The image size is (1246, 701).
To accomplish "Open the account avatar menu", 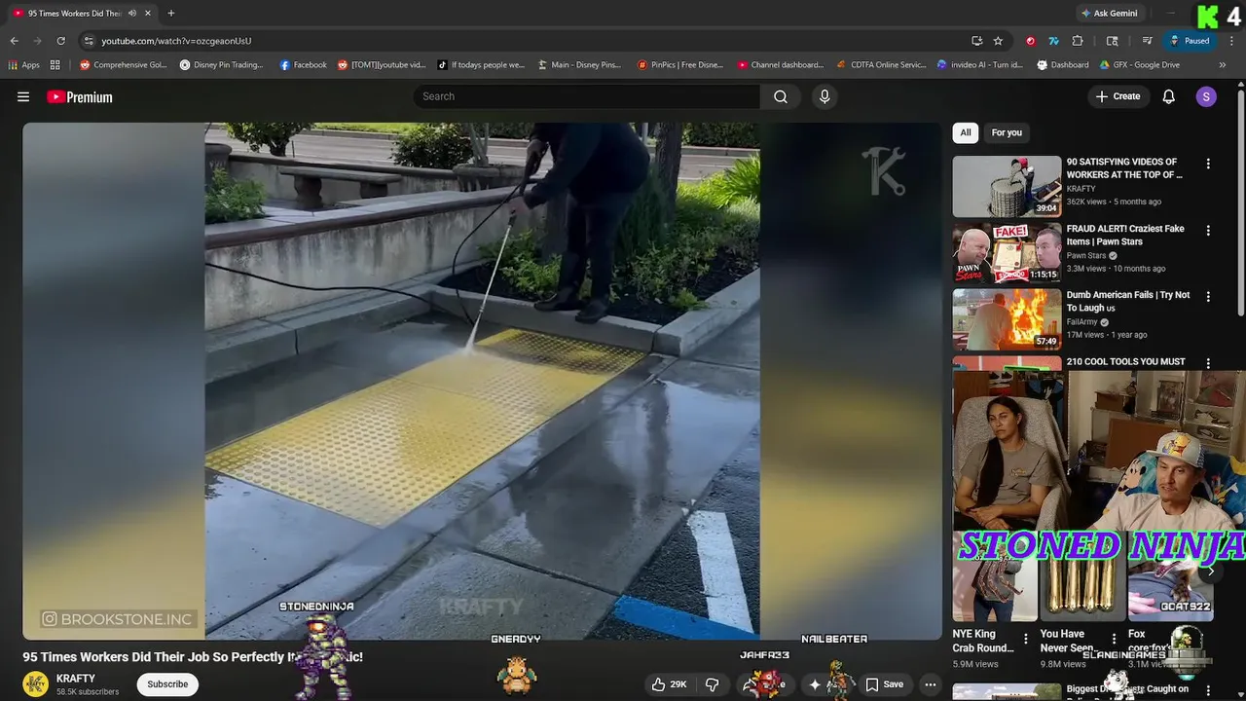I will tap(1206, 96).
